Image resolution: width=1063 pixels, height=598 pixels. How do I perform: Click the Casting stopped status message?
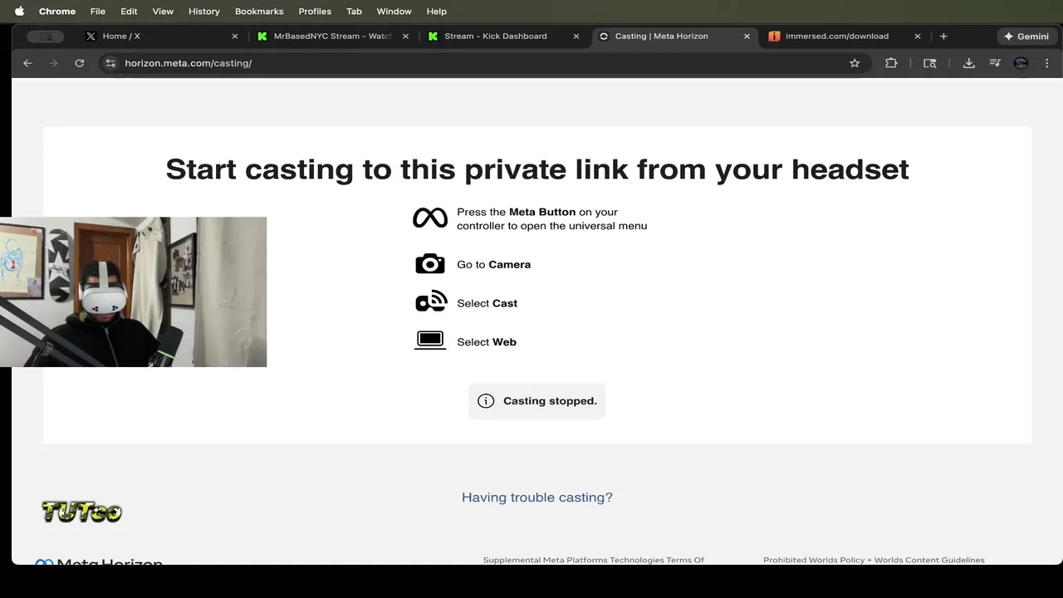(x=537, y=401)
